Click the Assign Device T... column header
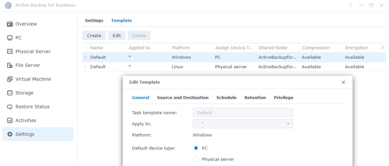 [x=234, y=48]
